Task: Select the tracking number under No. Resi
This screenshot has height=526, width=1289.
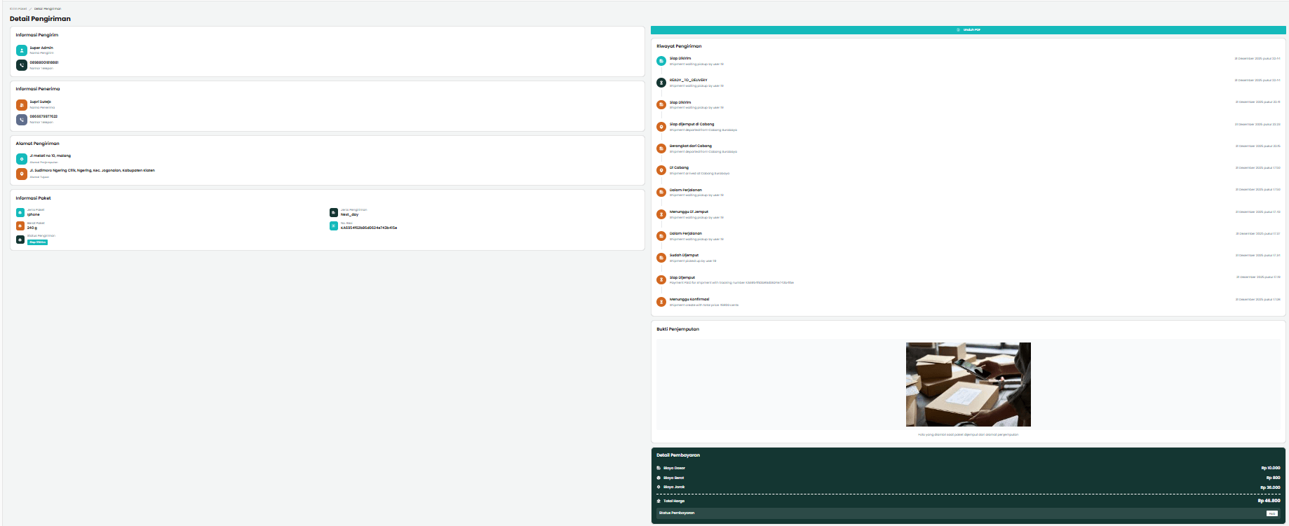Action: click(x=369, y=228)
